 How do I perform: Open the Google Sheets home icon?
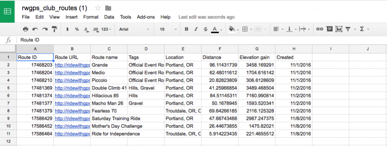pyautogui.click(x=8, y=11)
